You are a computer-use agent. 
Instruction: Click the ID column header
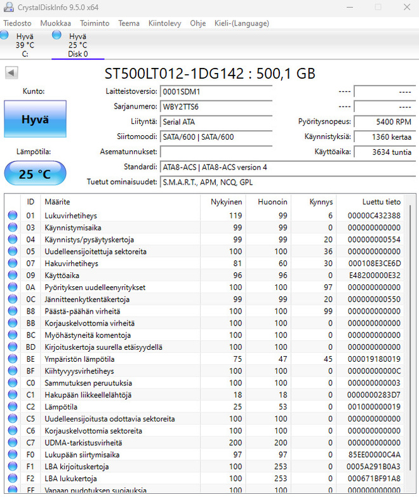[x=30, y=202]
